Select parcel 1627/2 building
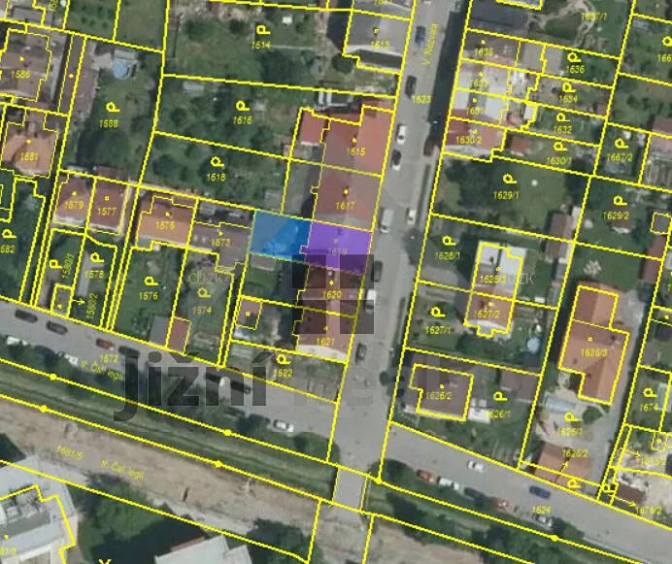Image resolution: width=672 pixels, height=564 pixels. [488, 313]
